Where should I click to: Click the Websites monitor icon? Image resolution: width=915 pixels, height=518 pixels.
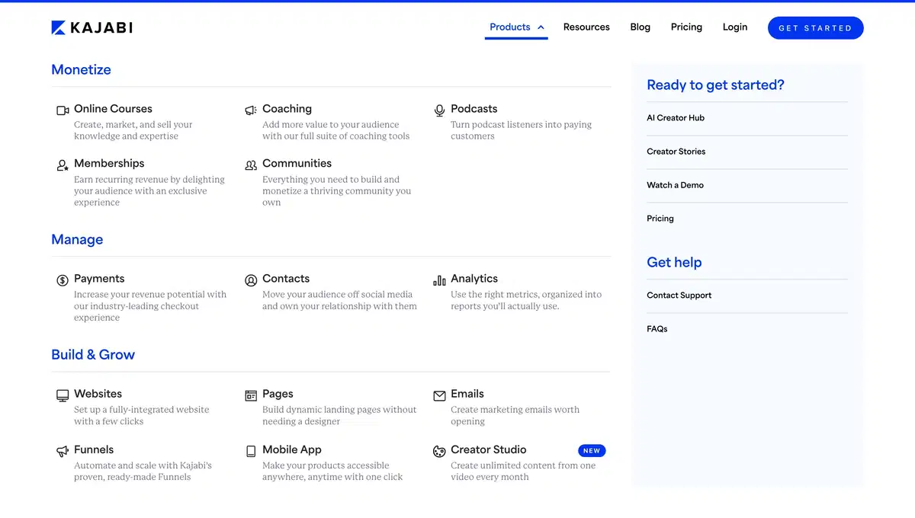[63, 395]
